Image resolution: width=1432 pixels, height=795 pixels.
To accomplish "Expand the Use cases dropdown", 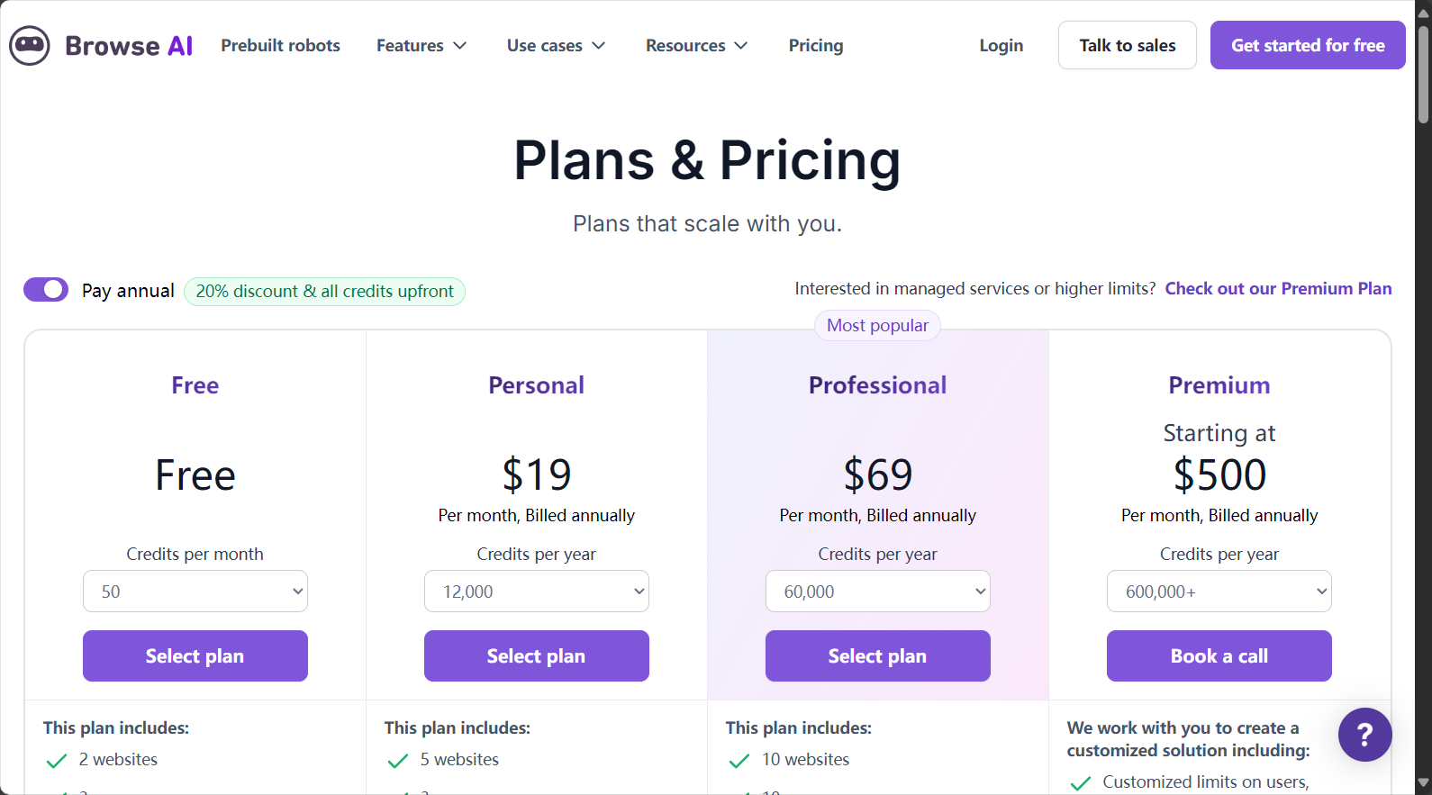I will (x=556, y=45).
